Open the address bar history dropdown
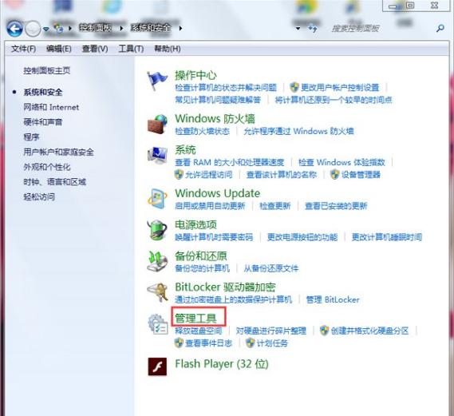Screen dimensions: 454x416 [298, 29]
